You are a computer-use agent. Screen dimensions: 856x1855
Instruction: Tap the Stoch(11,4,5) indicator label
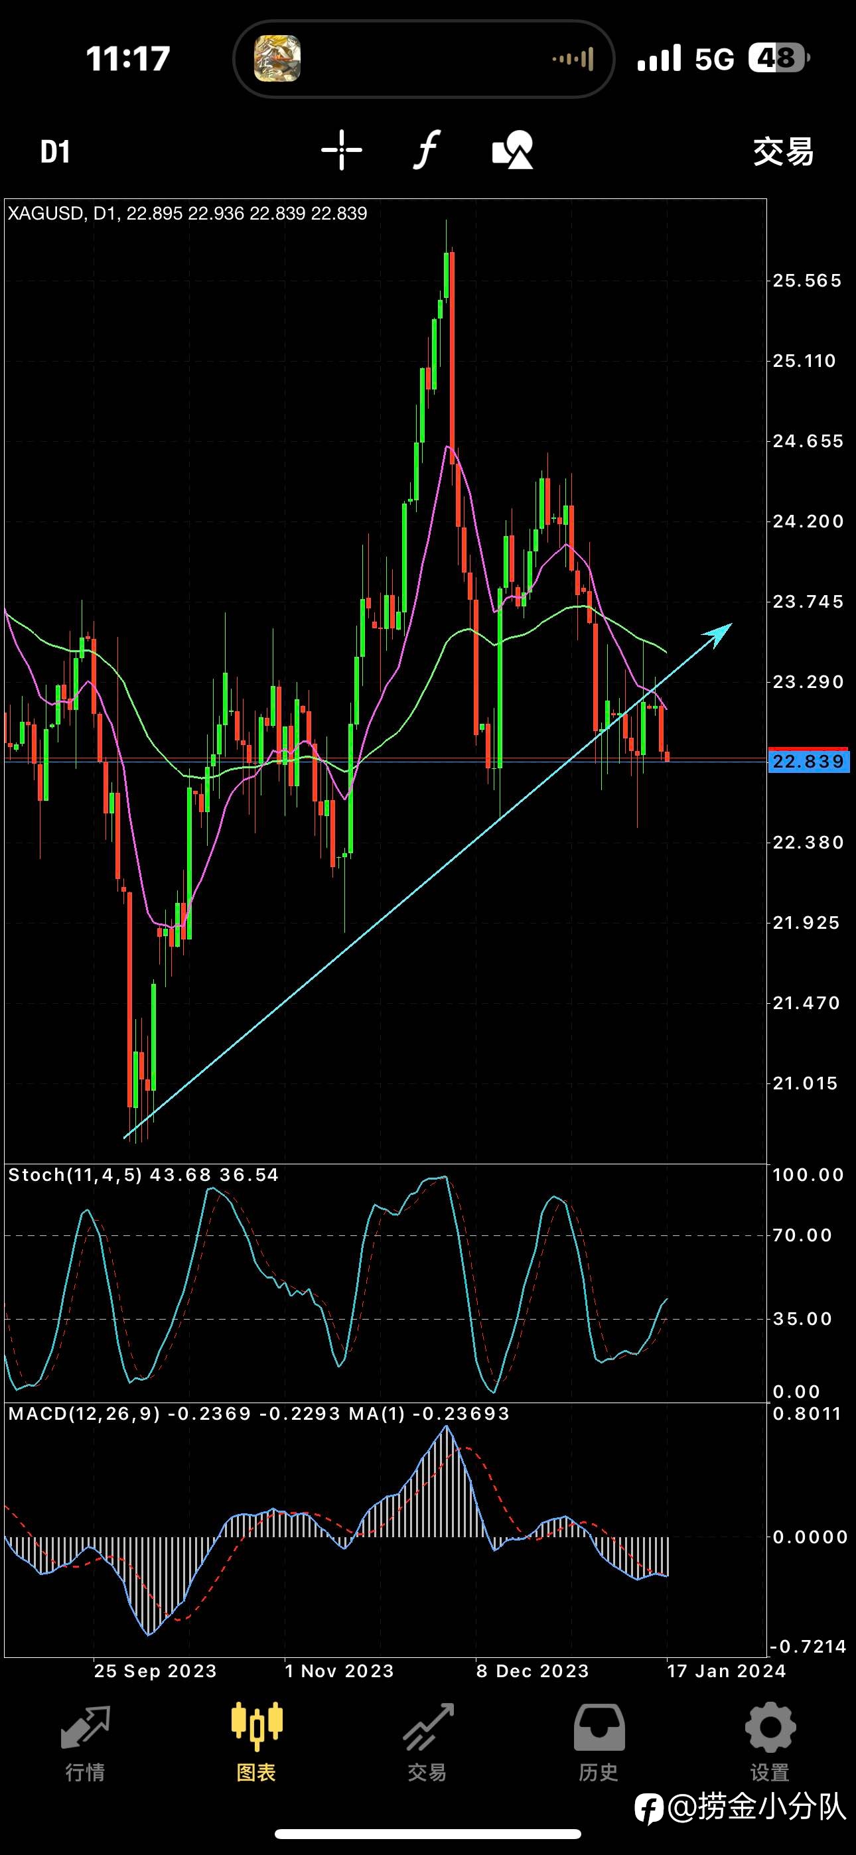143,1175
